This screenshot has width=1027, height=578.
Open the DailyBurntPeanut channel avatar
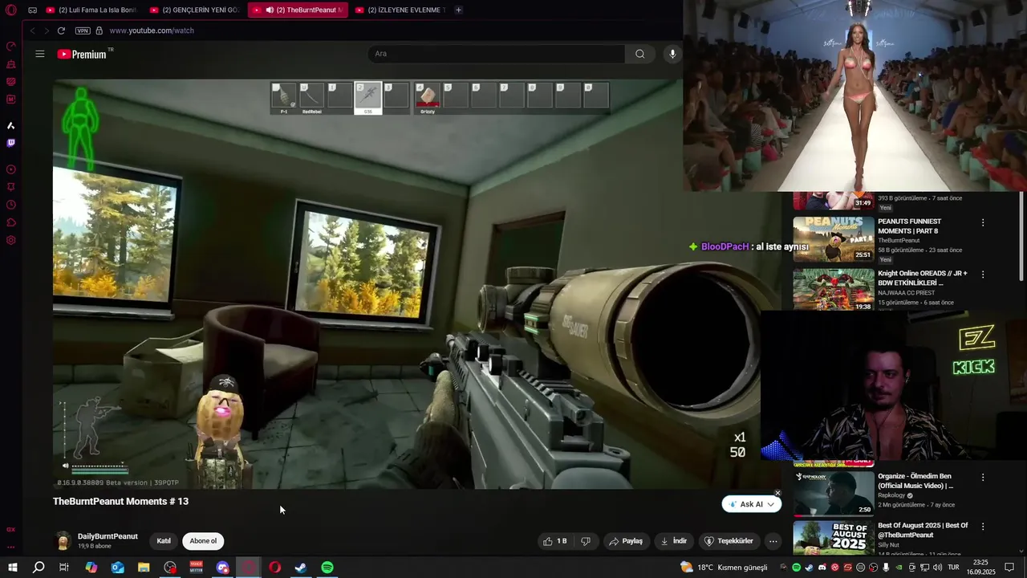pos(63,541)
